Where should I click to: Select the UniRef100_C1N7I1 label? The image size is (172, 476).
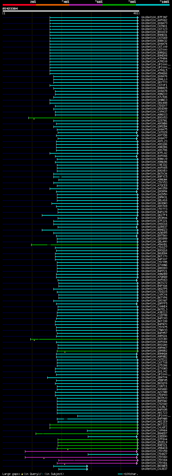point(154,386)
